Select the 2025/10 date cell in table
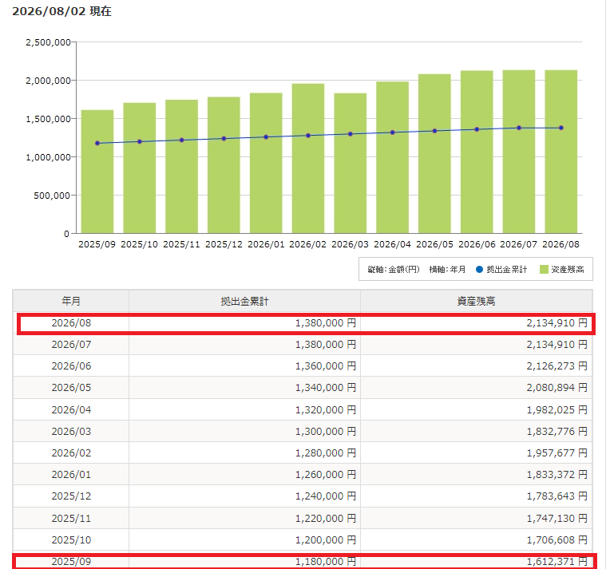 (71, 539)
